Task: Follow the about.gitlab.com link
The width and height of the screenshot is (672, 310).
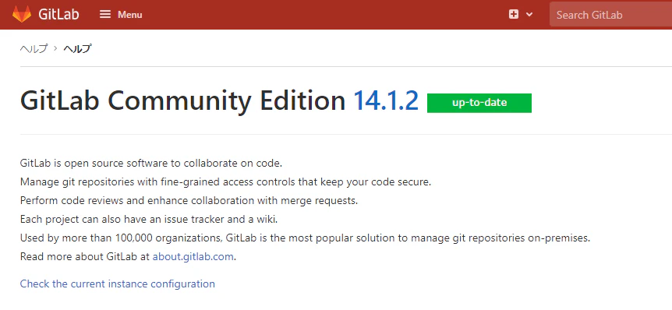Action: (x=193, y=257)
